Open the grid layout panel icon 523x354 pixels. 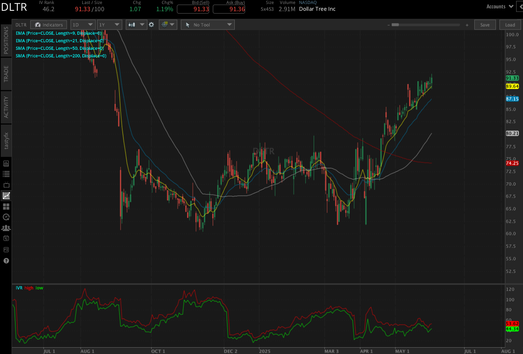pyautogui.click(x=6, y=206)
